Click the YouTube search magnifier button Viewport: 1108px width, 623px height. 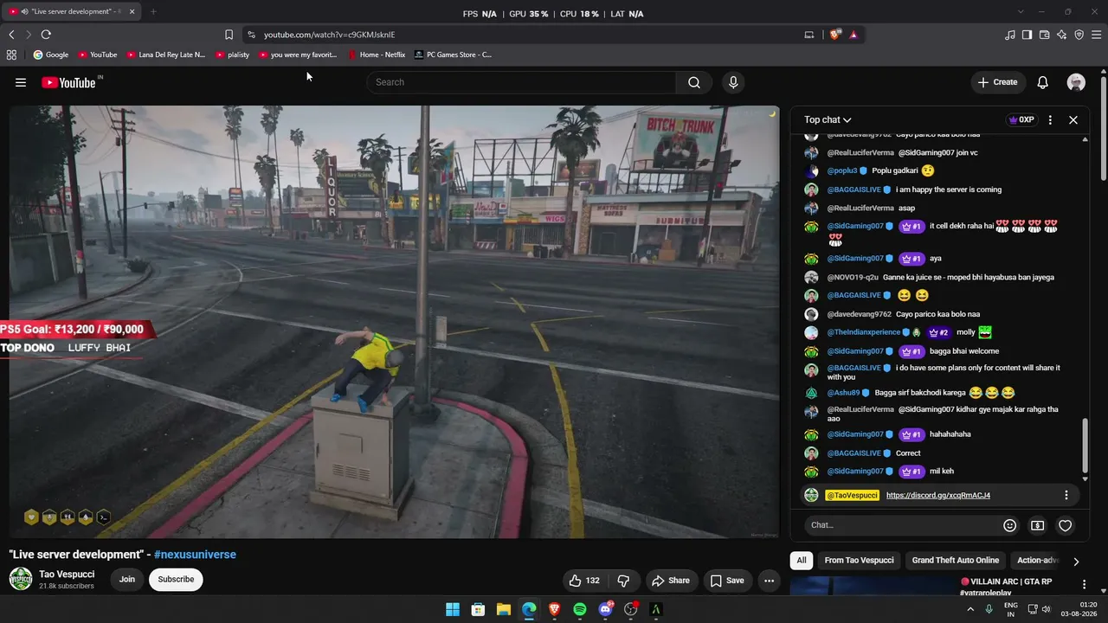pos(694,82)
